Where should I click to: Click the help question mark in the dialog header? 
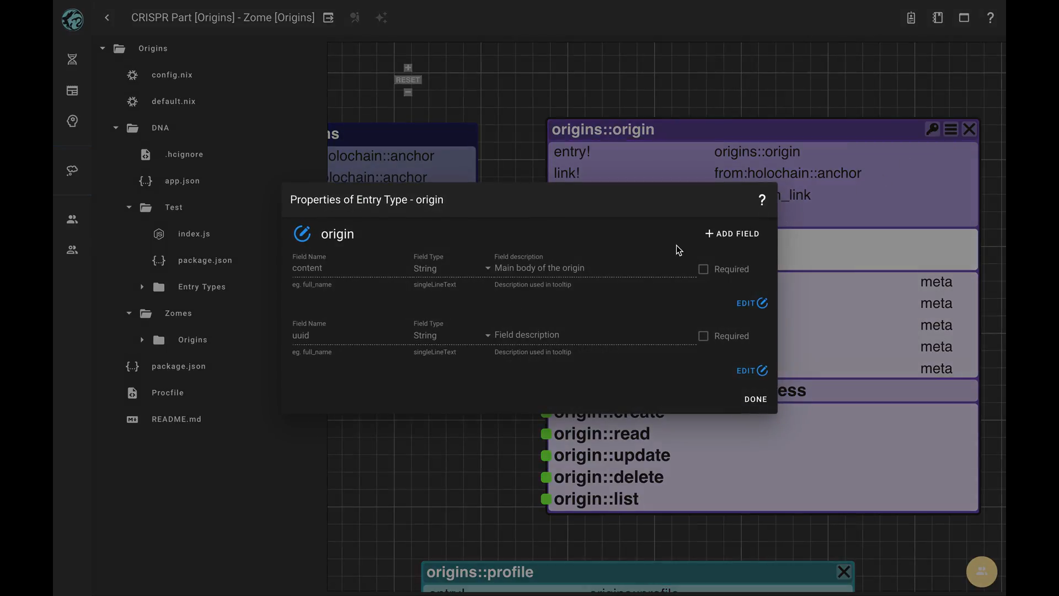click(x=762, y=200)
